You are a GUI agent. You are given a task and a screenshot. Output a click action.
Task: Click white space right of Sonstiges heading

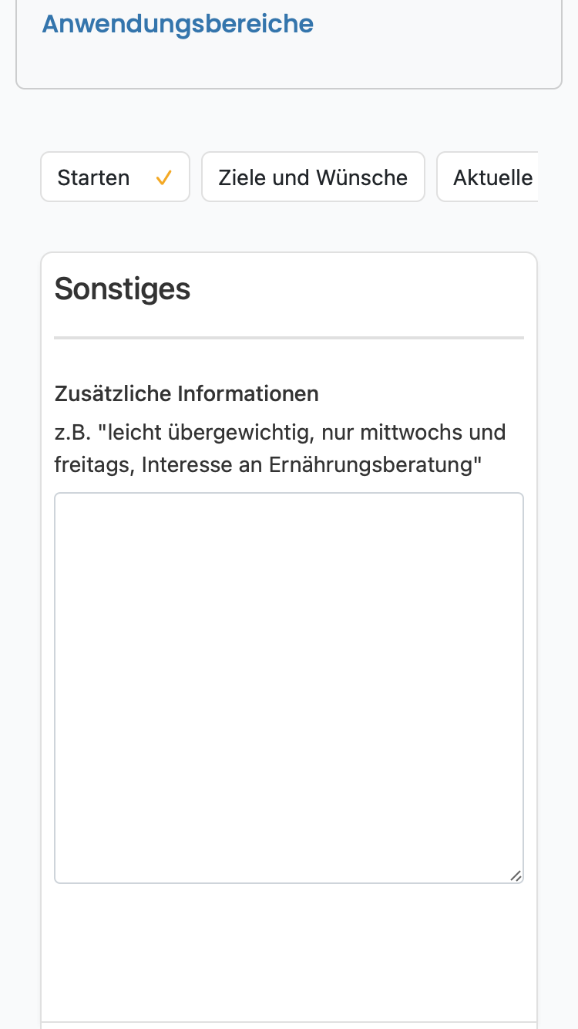coord(358,289)
